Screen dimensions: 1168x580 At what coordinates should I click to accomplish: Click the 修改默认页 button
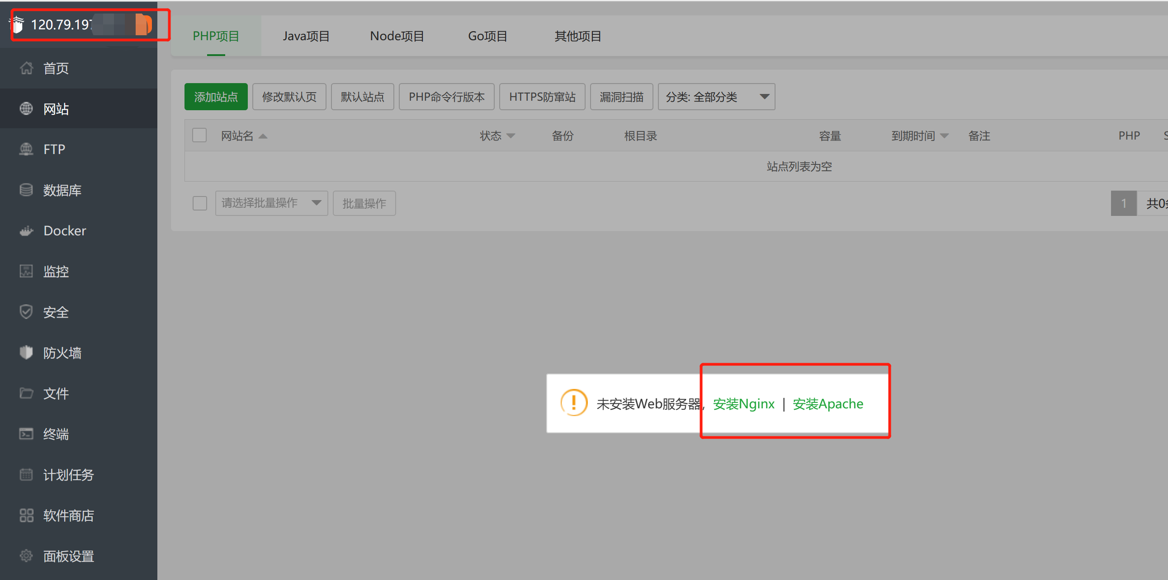click(289, 97)
